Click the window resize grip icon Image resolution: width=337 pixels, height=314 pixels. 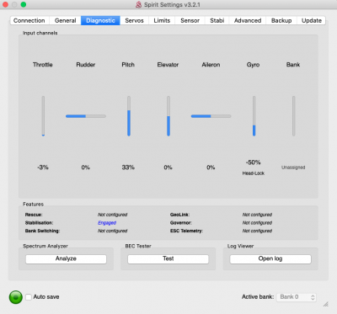pos(326,304)
